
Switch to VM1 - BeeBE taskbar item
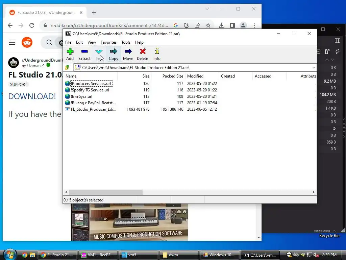[97, 255]
